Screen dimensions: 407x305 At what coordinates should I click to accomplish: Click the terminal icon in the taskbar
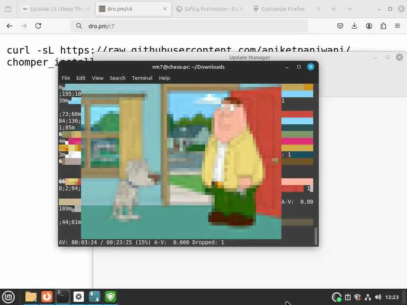coord(62,297)
